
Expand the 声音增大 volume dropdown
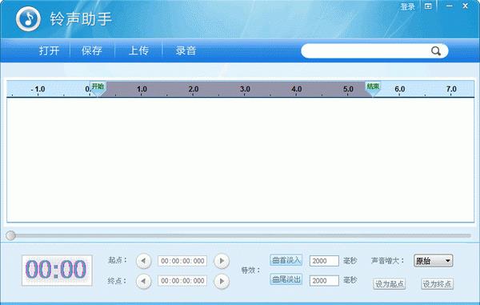coord(433,261)
